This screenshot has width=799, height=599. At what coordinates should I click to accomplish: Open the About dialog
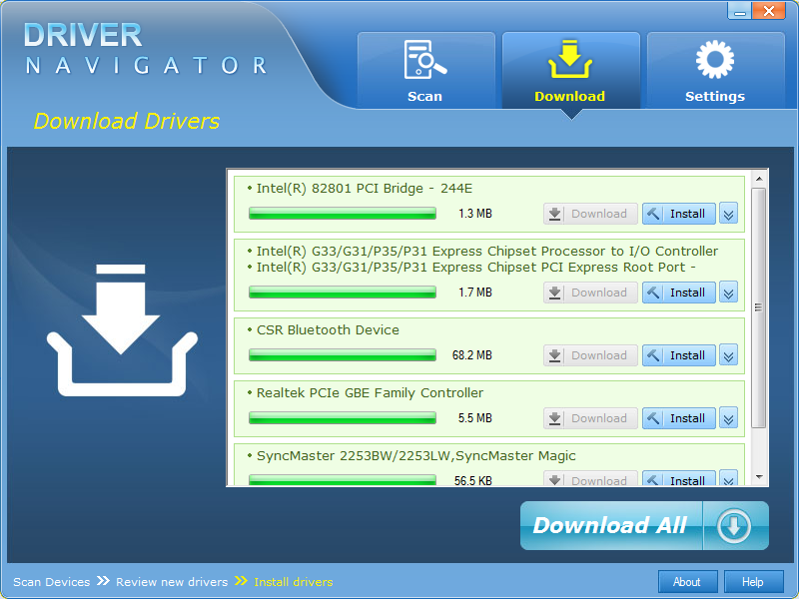coord(687,582)
